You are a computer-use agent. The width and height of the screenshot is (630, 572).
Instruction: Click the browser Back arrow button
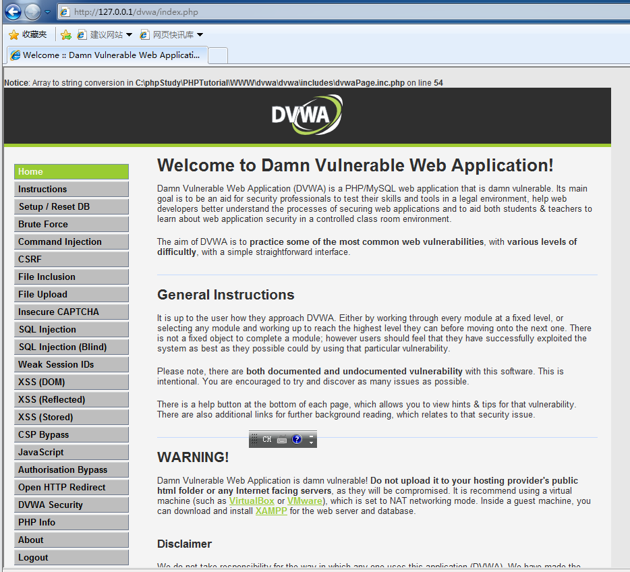click(x=13, y=12)
